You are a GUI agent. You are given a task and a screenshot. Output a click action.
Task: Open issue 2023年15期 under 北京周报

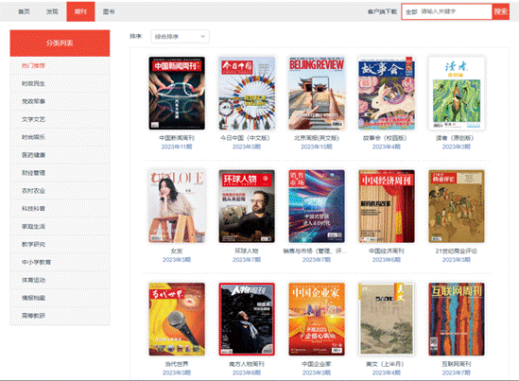pos(317,147)
